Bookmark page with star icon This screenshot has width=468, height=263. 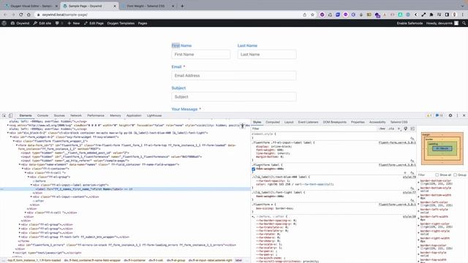312,15
